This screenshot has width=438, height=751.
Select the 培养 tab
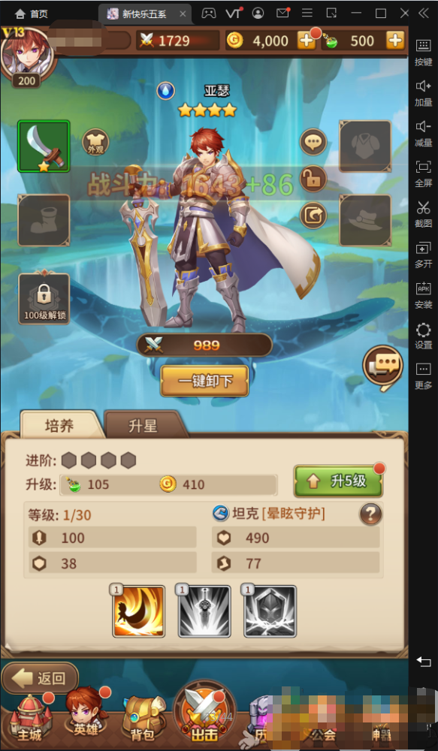pyautogui.click(x=59, y=426)
